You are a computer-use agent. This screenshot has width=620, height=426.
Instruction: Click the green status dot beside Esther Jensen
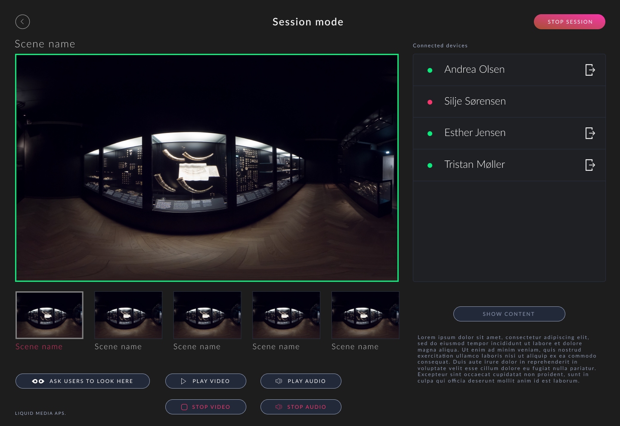pos(430,133)
